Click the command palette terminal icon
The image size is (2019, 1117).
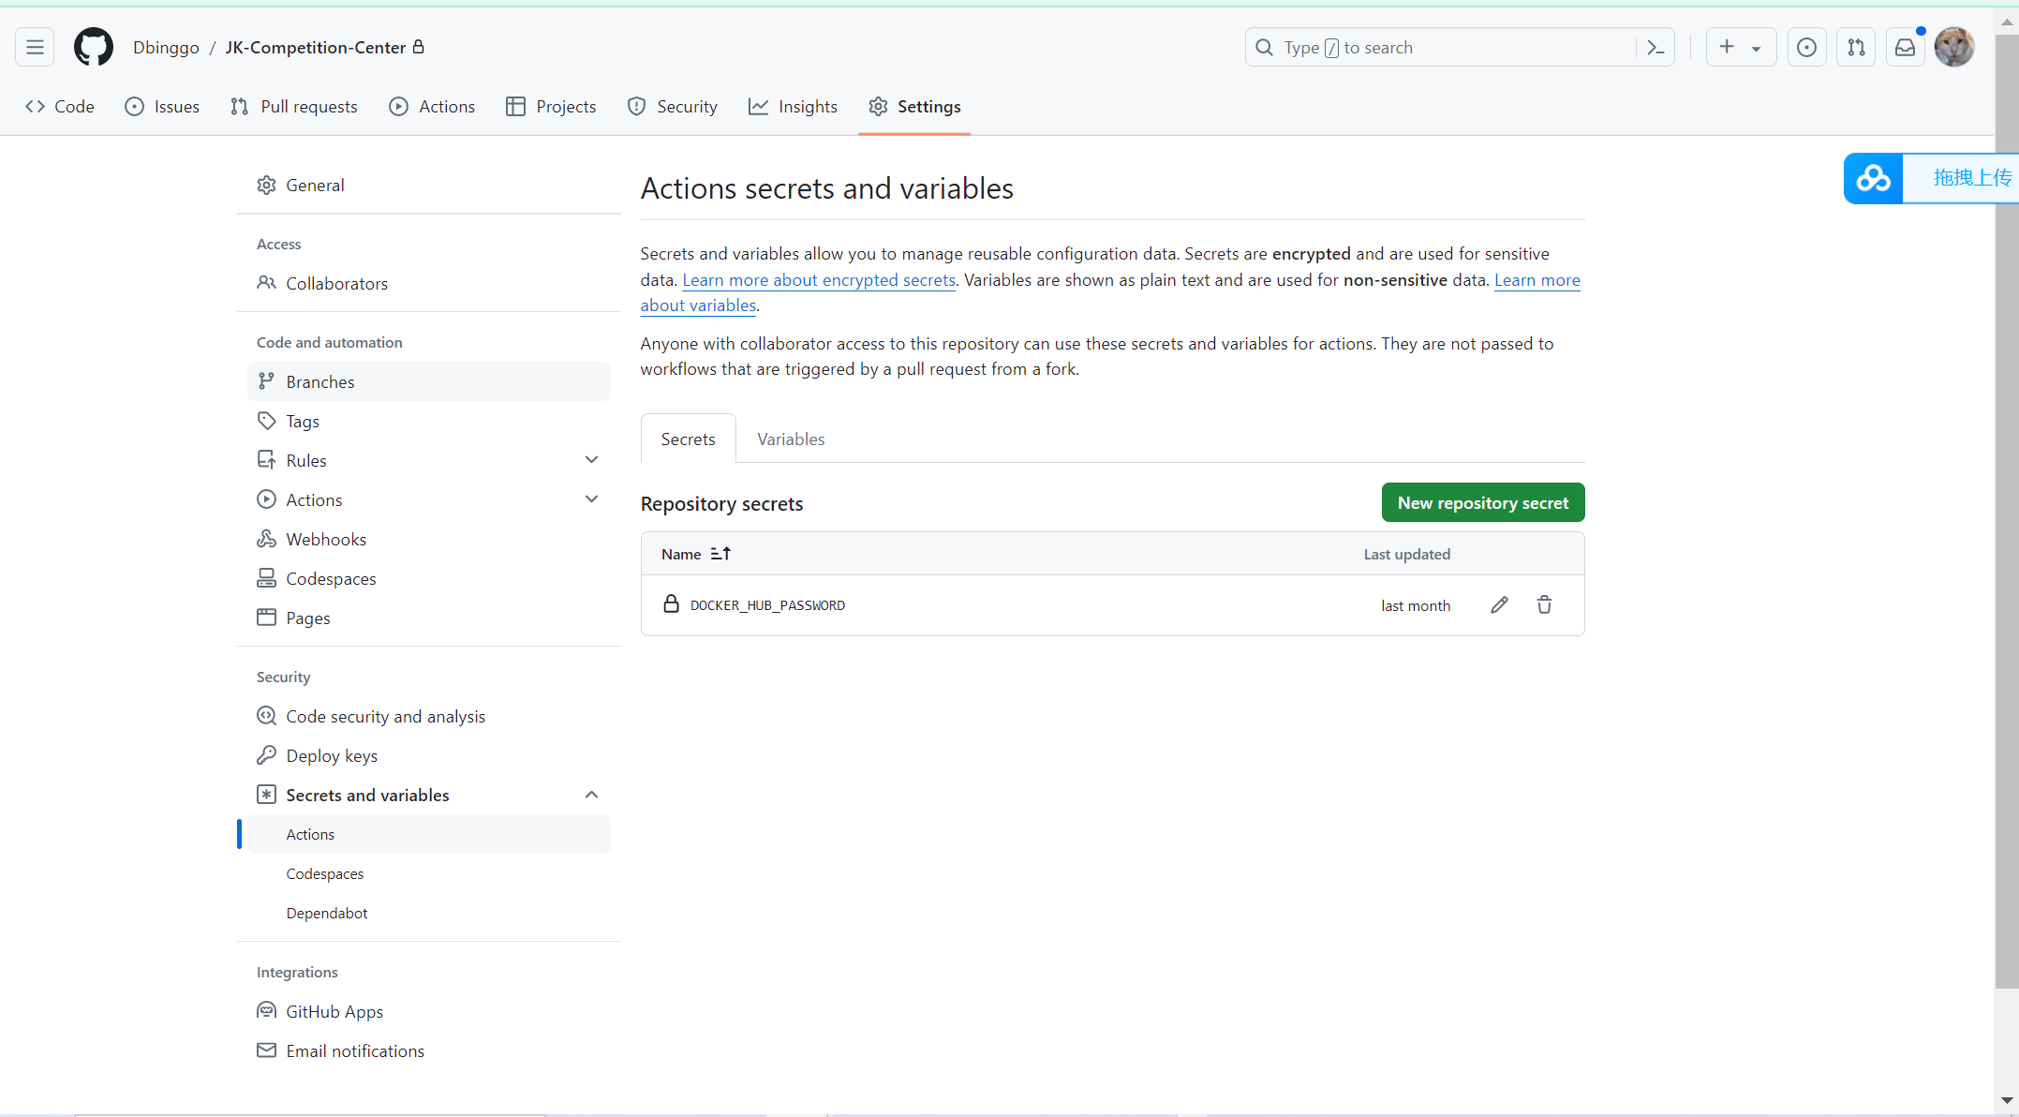point(1655,47)
